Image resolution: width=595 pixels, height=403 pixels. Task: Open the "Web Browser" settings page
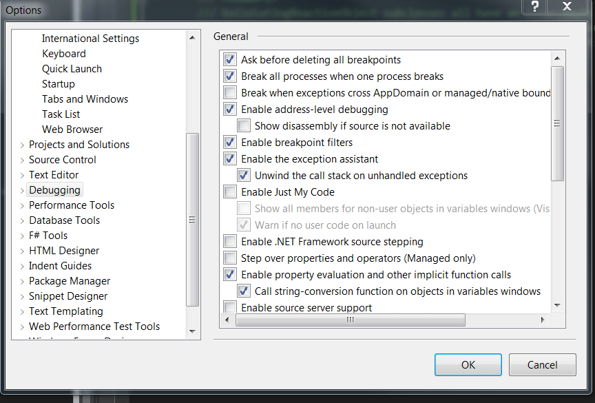(72, 129)
